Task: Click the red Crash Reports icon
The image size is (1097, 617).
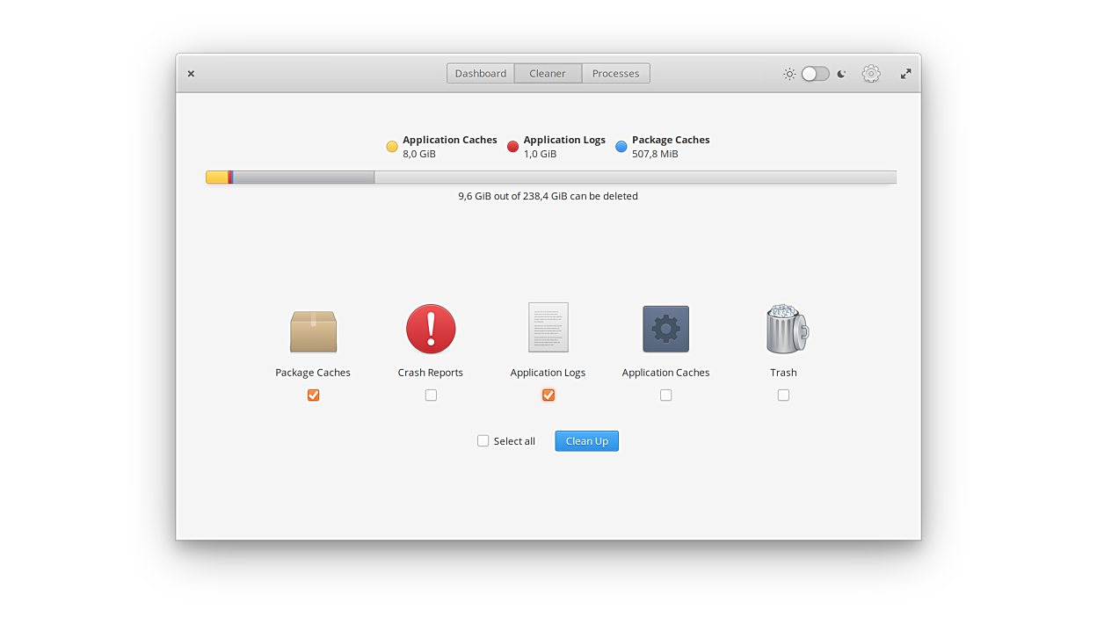Action: tap(431, 329)
